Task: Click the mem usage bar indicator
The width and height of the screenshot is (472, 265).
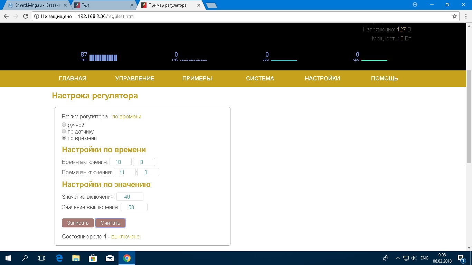Action: click(103, 58)
